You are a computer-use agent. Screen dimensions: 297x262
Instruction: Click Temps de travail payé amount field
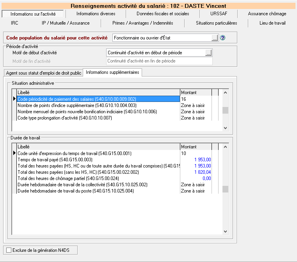tap(196, 160)
